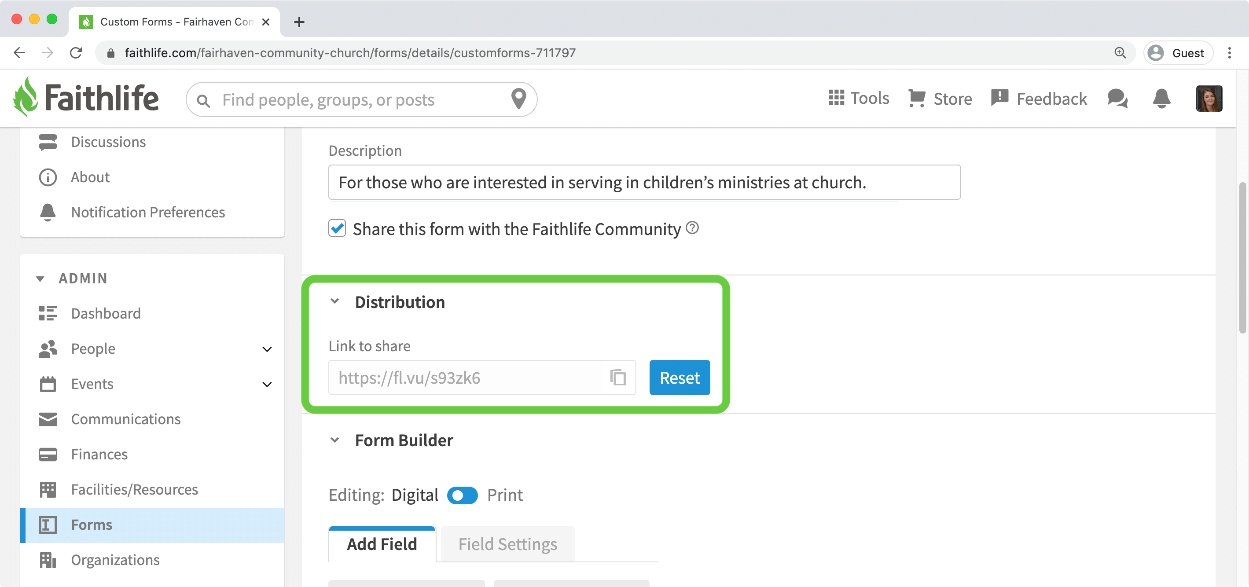Click the Link to share URL field
This screenshot has width=1249, height=587.
click(481, 378)
